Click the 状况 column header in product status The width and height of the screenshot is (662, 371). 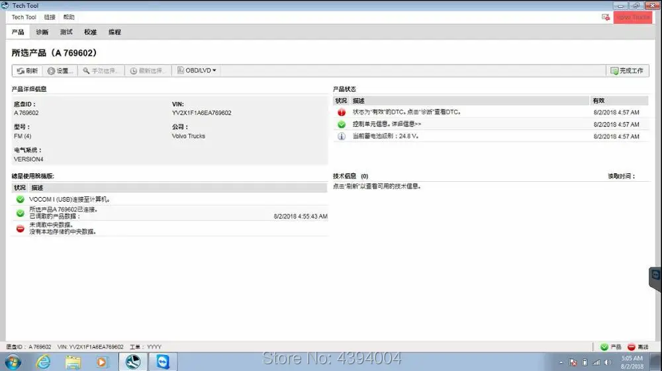(x=341, y=101)
